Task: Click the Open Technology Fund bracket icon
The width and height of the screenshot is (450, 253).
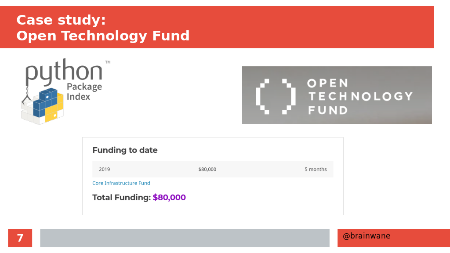Action: click(276, 96)
